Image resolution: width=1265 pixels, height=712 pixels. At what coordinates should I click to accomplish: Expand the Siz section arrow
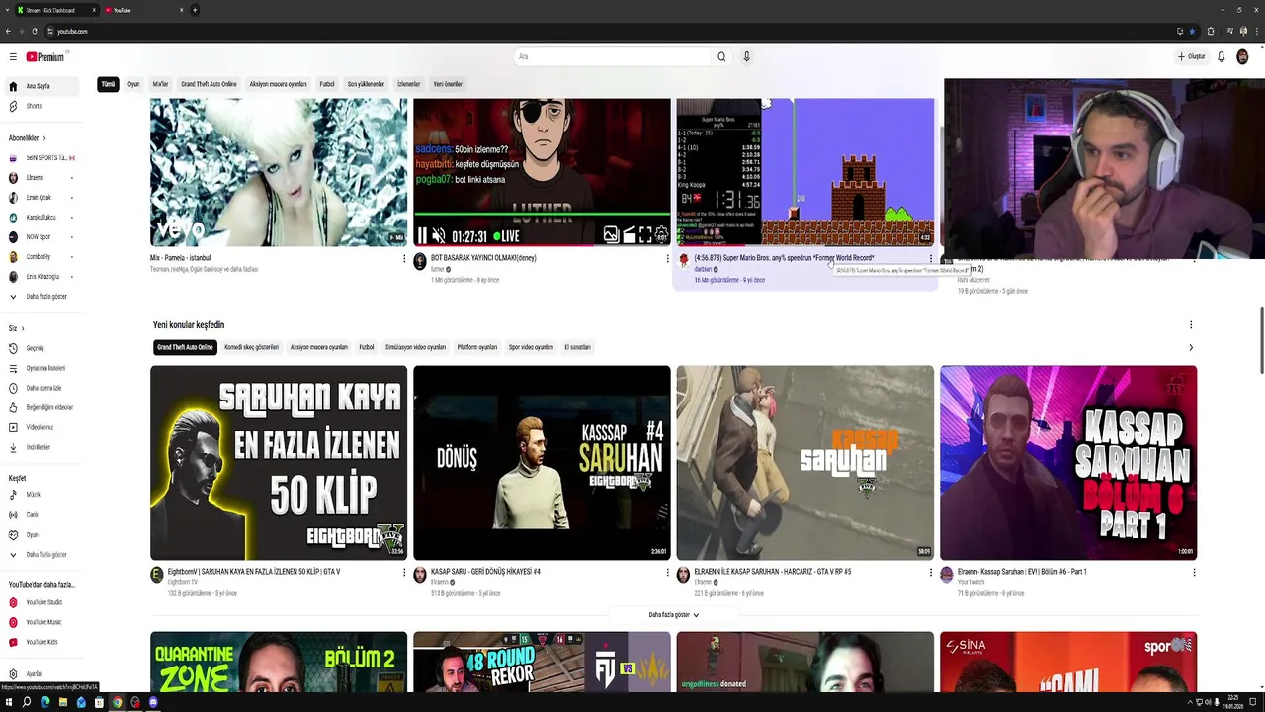click(23, 328)
